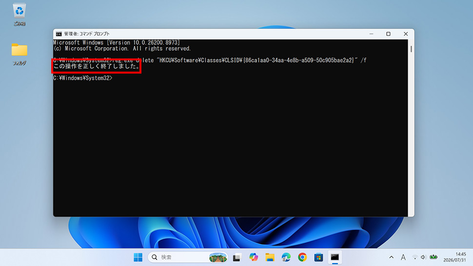Viewport: 473px width, 266px height.
Task: Click the IME input mode A indicator
Action: [403, 257]
